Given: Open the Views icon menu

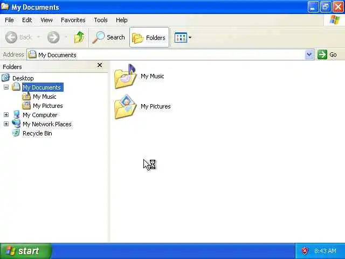Looking at the screenshot, I should (181, 37).
